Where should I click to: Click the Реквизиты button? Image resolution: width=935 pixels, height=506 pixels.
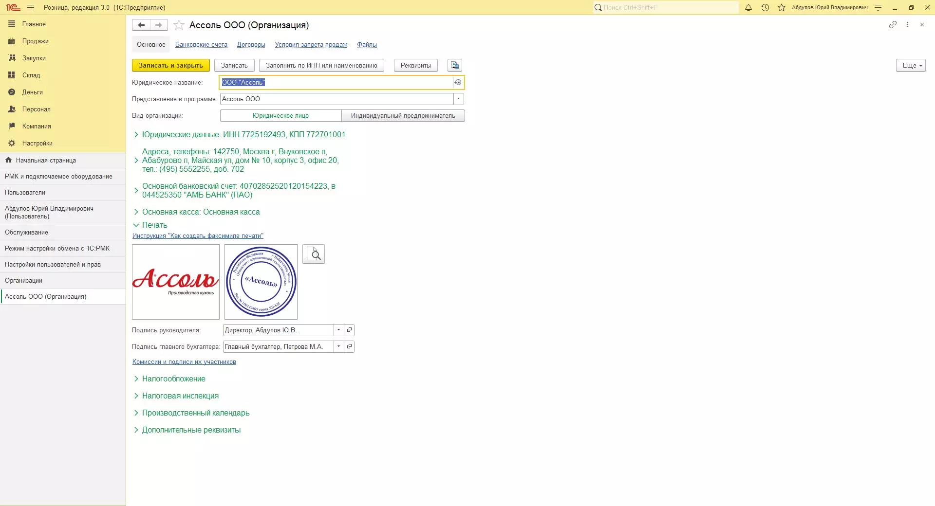click(x=416, y=65)
